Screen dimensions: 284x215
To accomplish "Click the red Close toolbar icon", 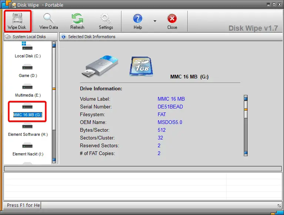I will point(172,19).
